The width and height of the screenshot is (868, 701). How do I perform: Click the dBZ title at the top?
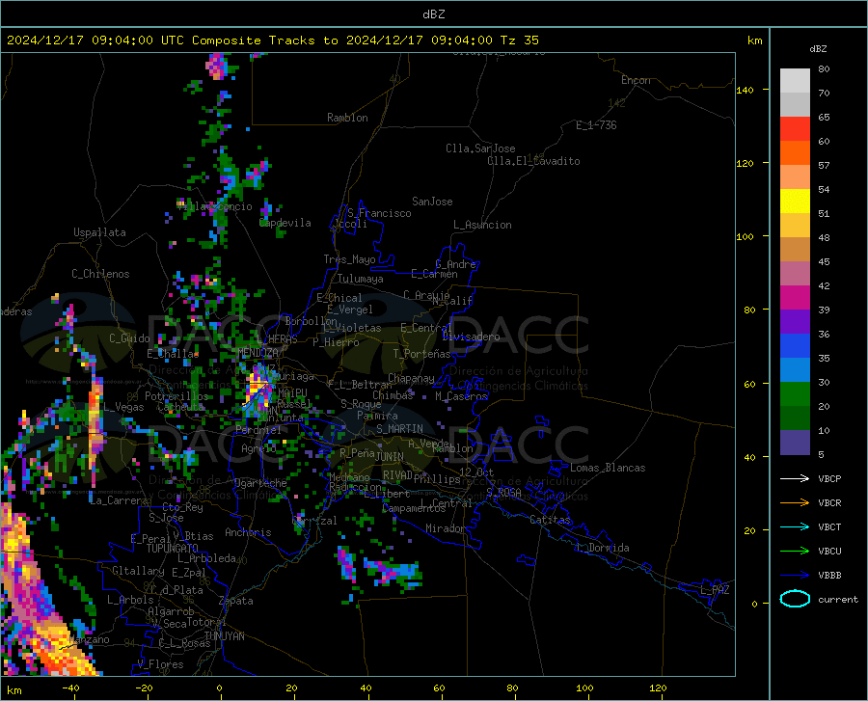pos(433,14)
